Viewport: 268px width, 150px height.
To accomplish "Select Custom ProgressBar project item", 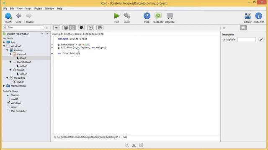I will 18,34.
